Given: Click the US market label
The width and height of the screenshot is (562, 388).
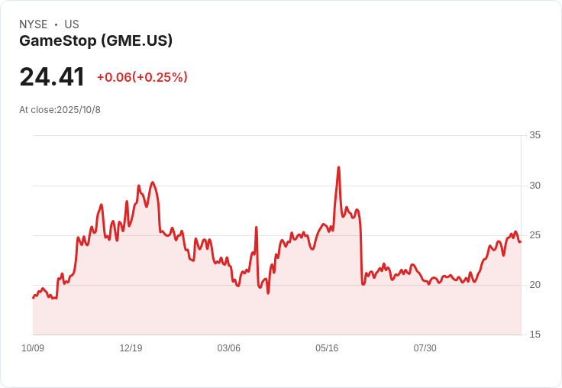Looking at the screenshot, I should point(72,24).
